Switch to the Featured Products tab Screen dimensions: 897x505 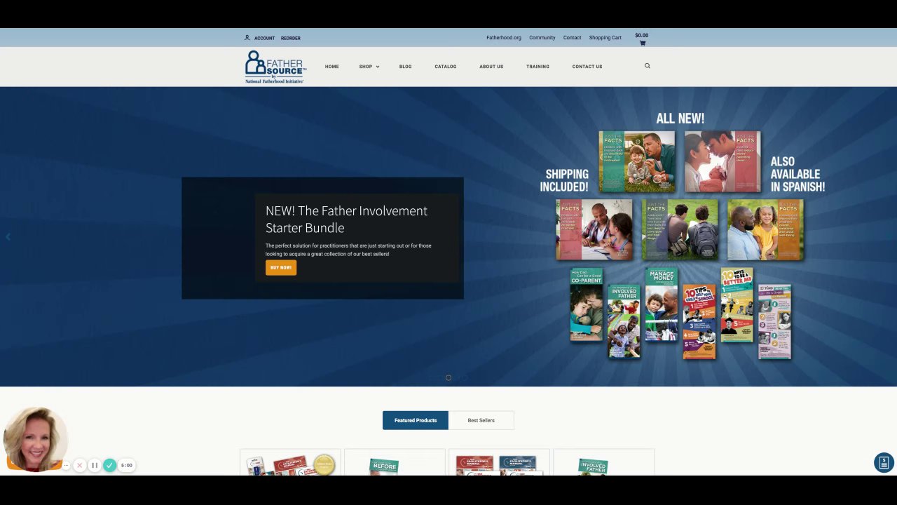[x=416, y=420]
